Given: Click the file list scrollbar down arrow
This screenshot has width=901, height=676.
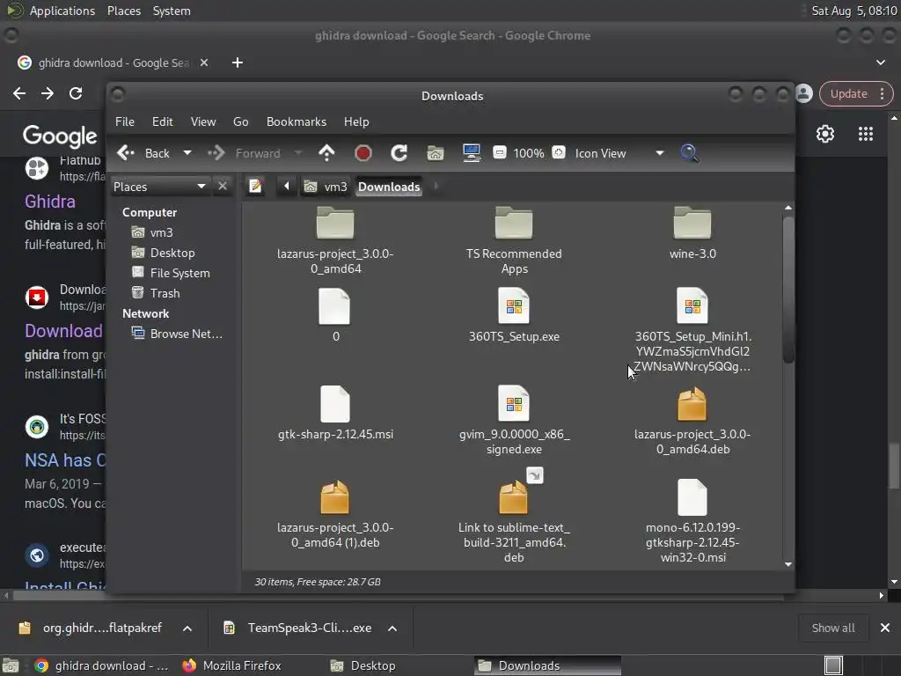Looking at the screenshot, I should pyautogui.click(x=788, y=564).
